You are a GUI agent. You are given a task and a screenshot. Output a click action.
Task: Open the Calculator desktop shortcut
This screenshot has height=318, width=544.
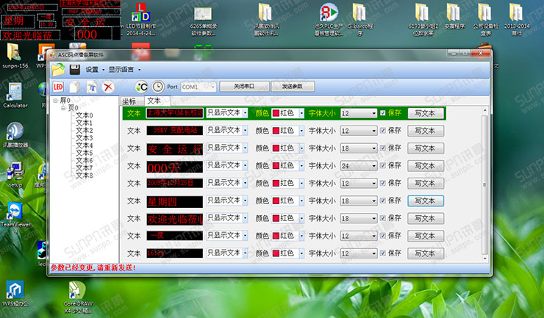point(15,93)
